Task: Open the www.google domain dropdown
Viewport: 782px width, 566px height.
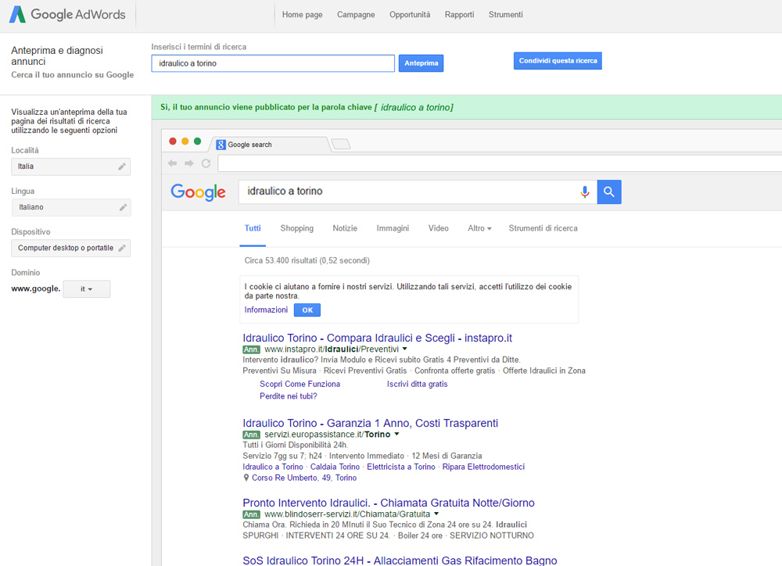Action: (87, 289)
